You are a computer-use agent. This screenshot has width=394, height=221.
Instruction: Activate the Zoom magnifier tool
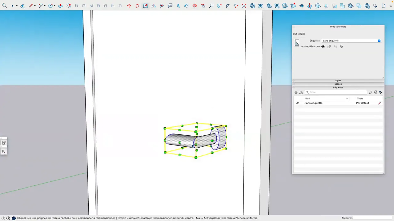(211, 6)
